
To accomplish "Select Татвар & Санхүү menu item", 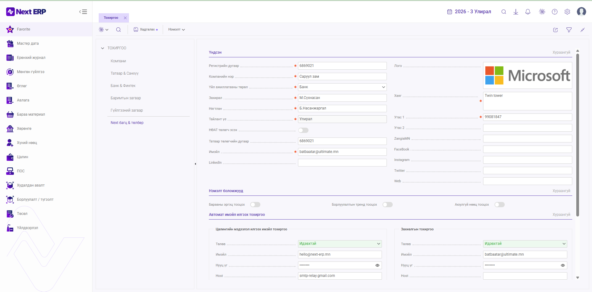I will point(125,73).
